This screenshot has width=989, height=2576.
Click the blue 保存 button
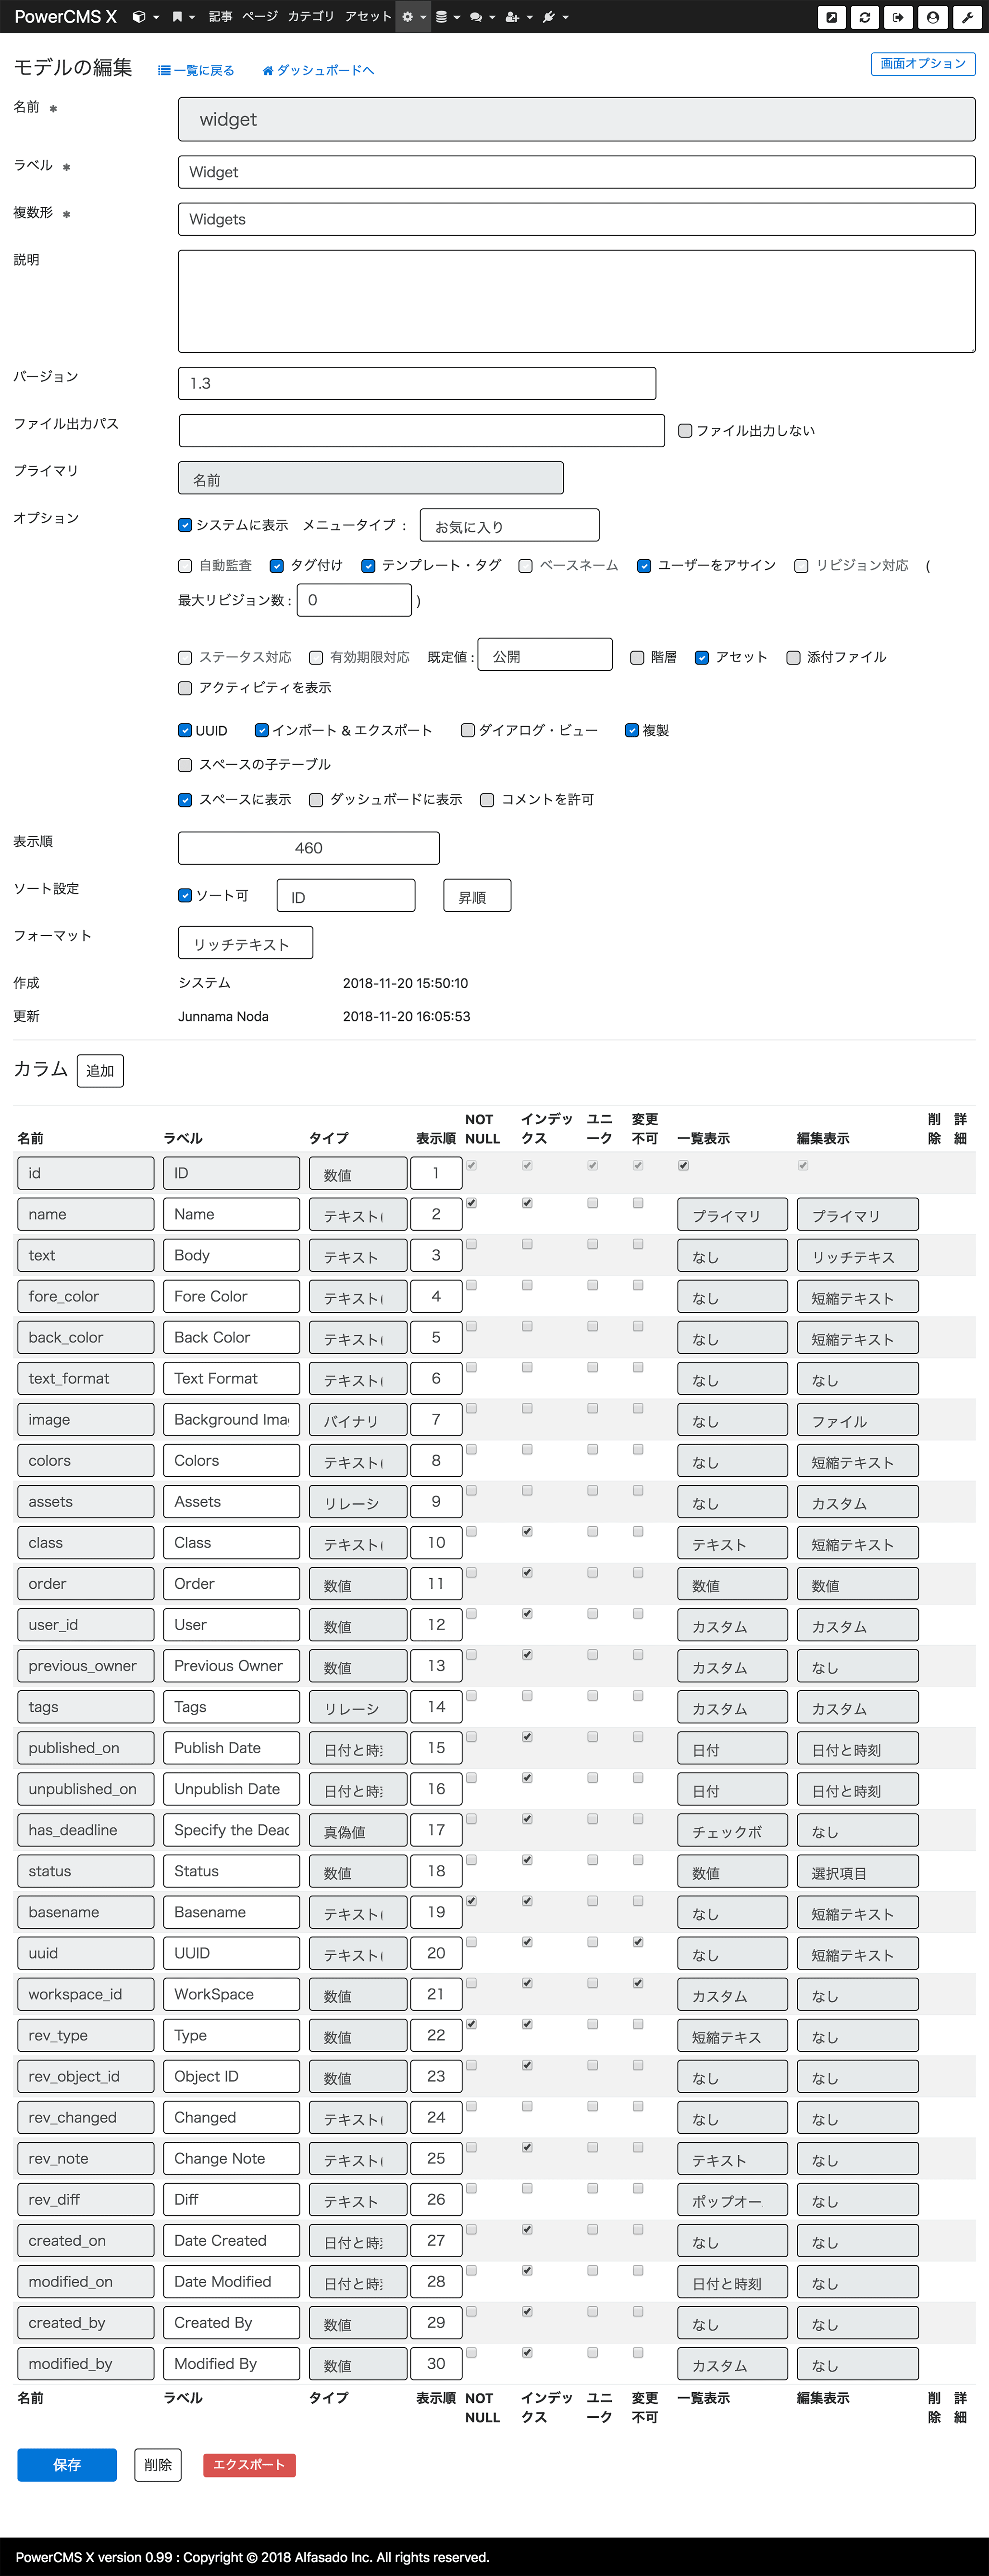click(x=67, y=2464)
